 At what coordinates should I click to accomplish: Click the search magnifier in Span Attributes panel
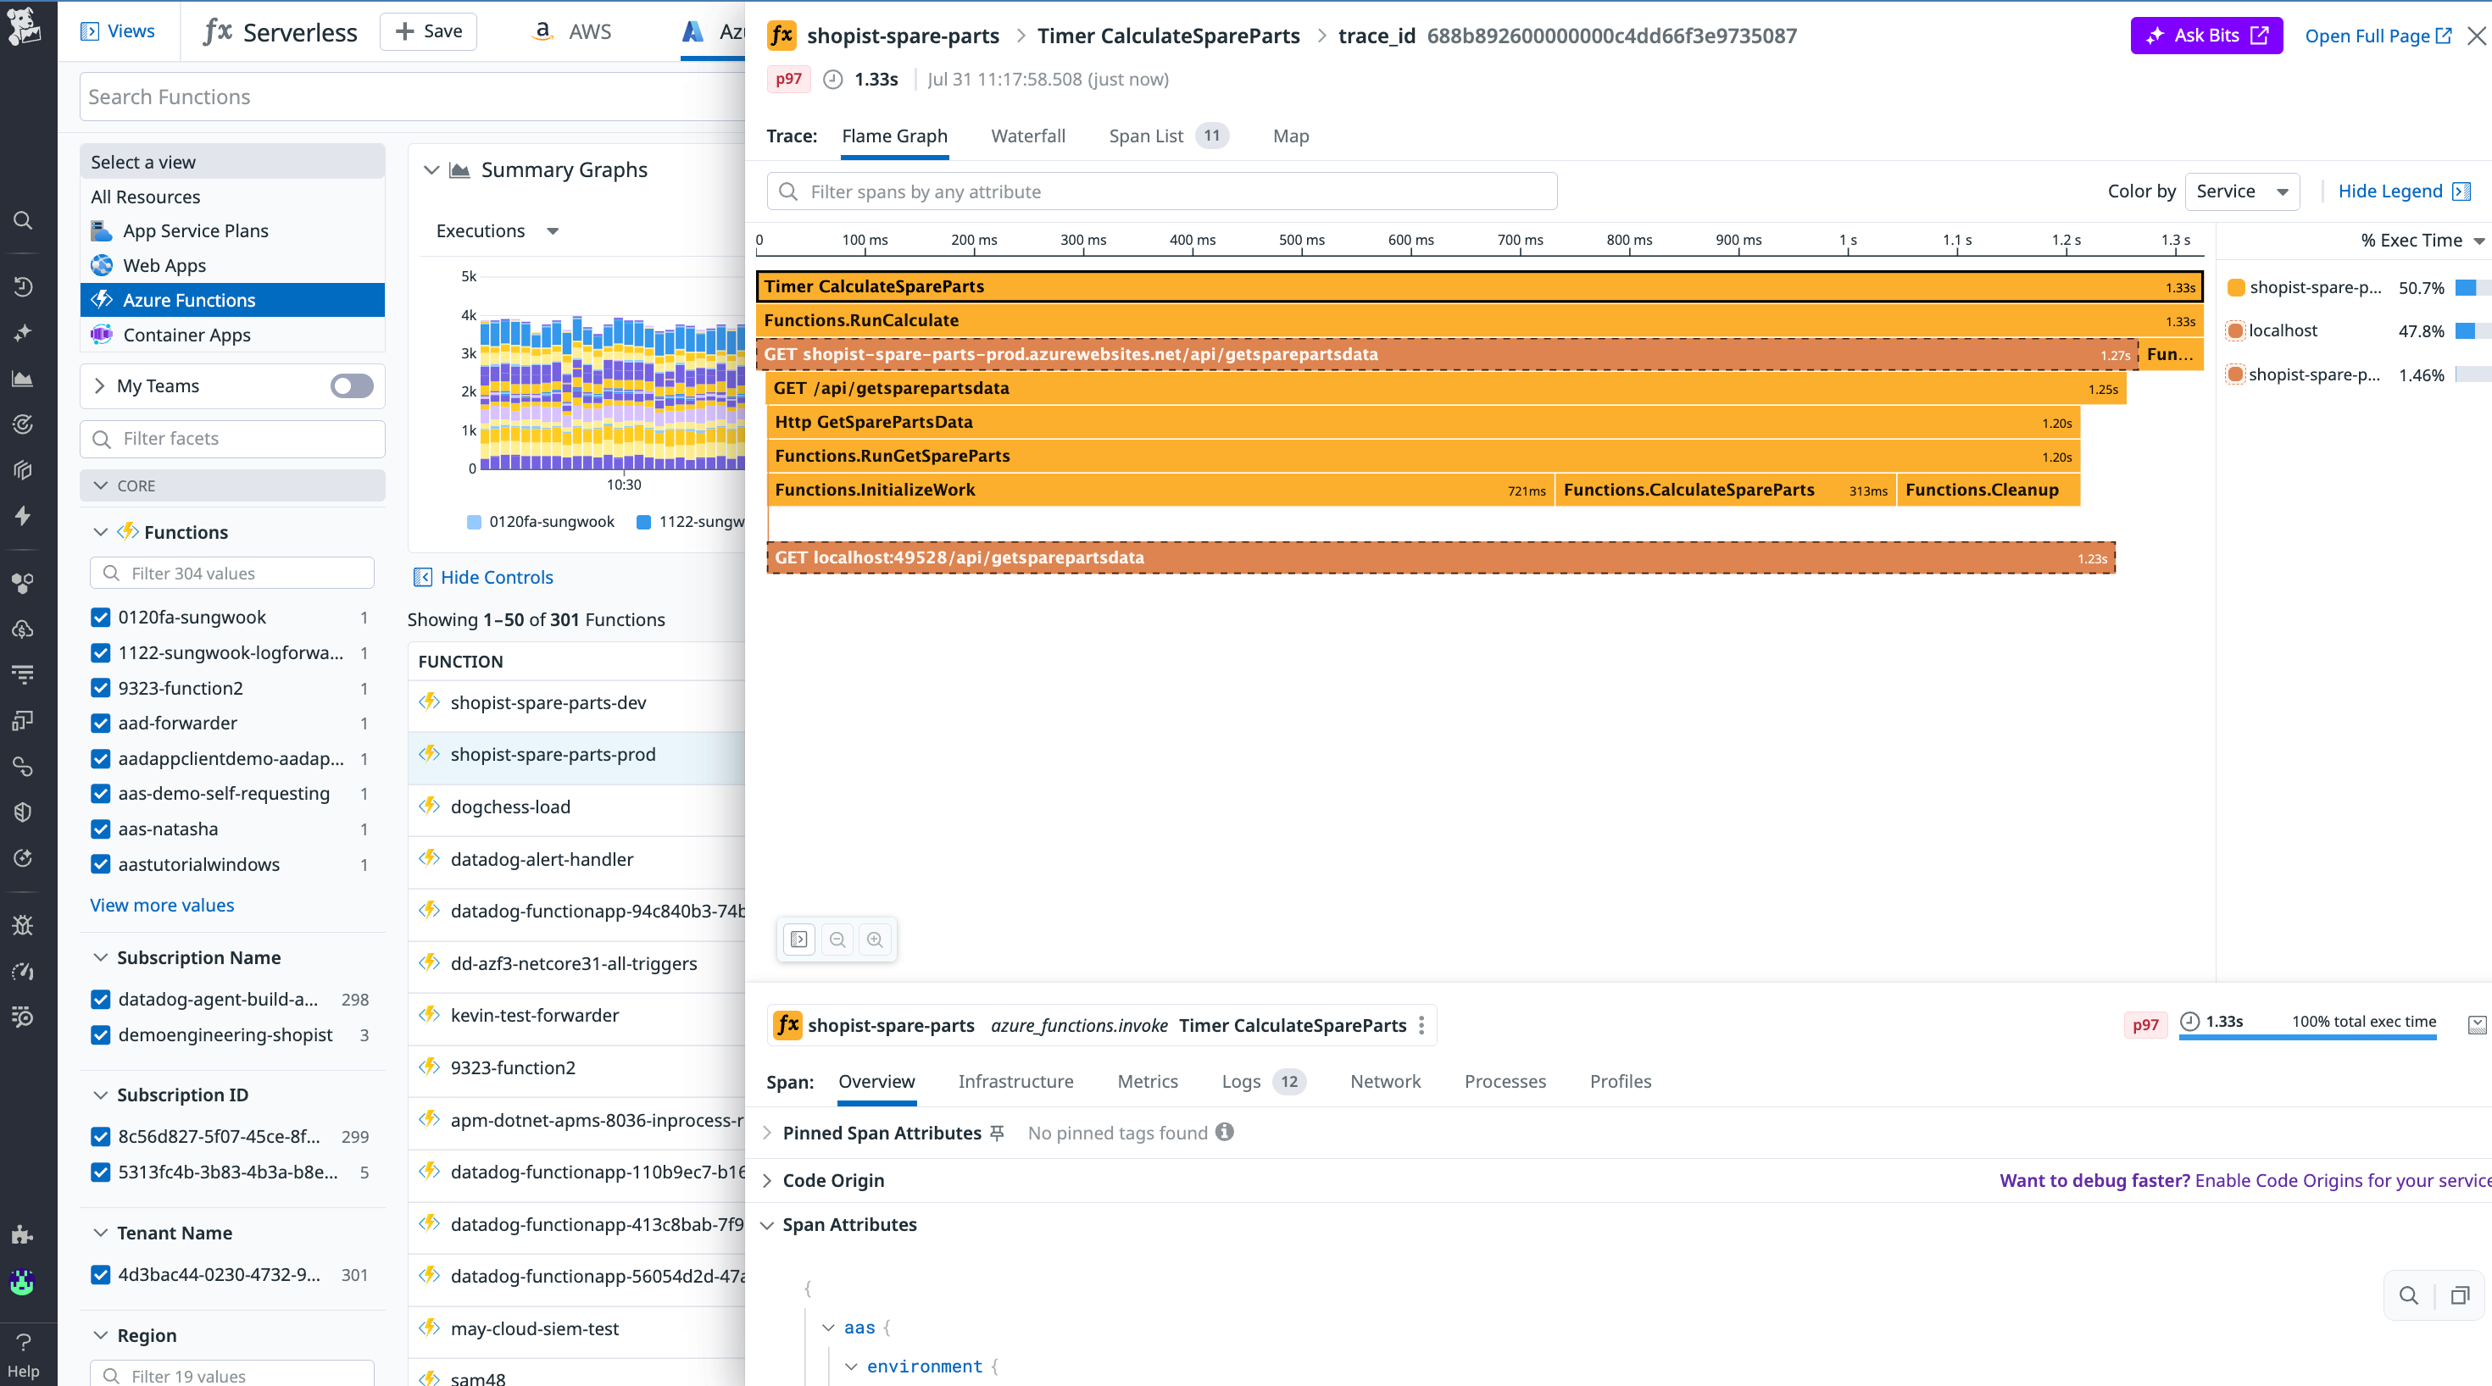pyautogui.click(x=2409, y=1295)
